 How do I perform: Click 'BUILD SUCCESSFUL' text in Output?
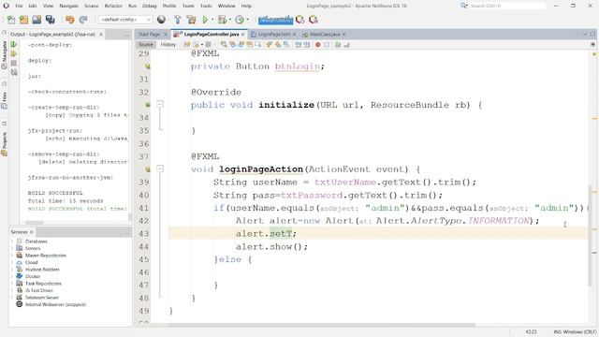pos(55,193)
